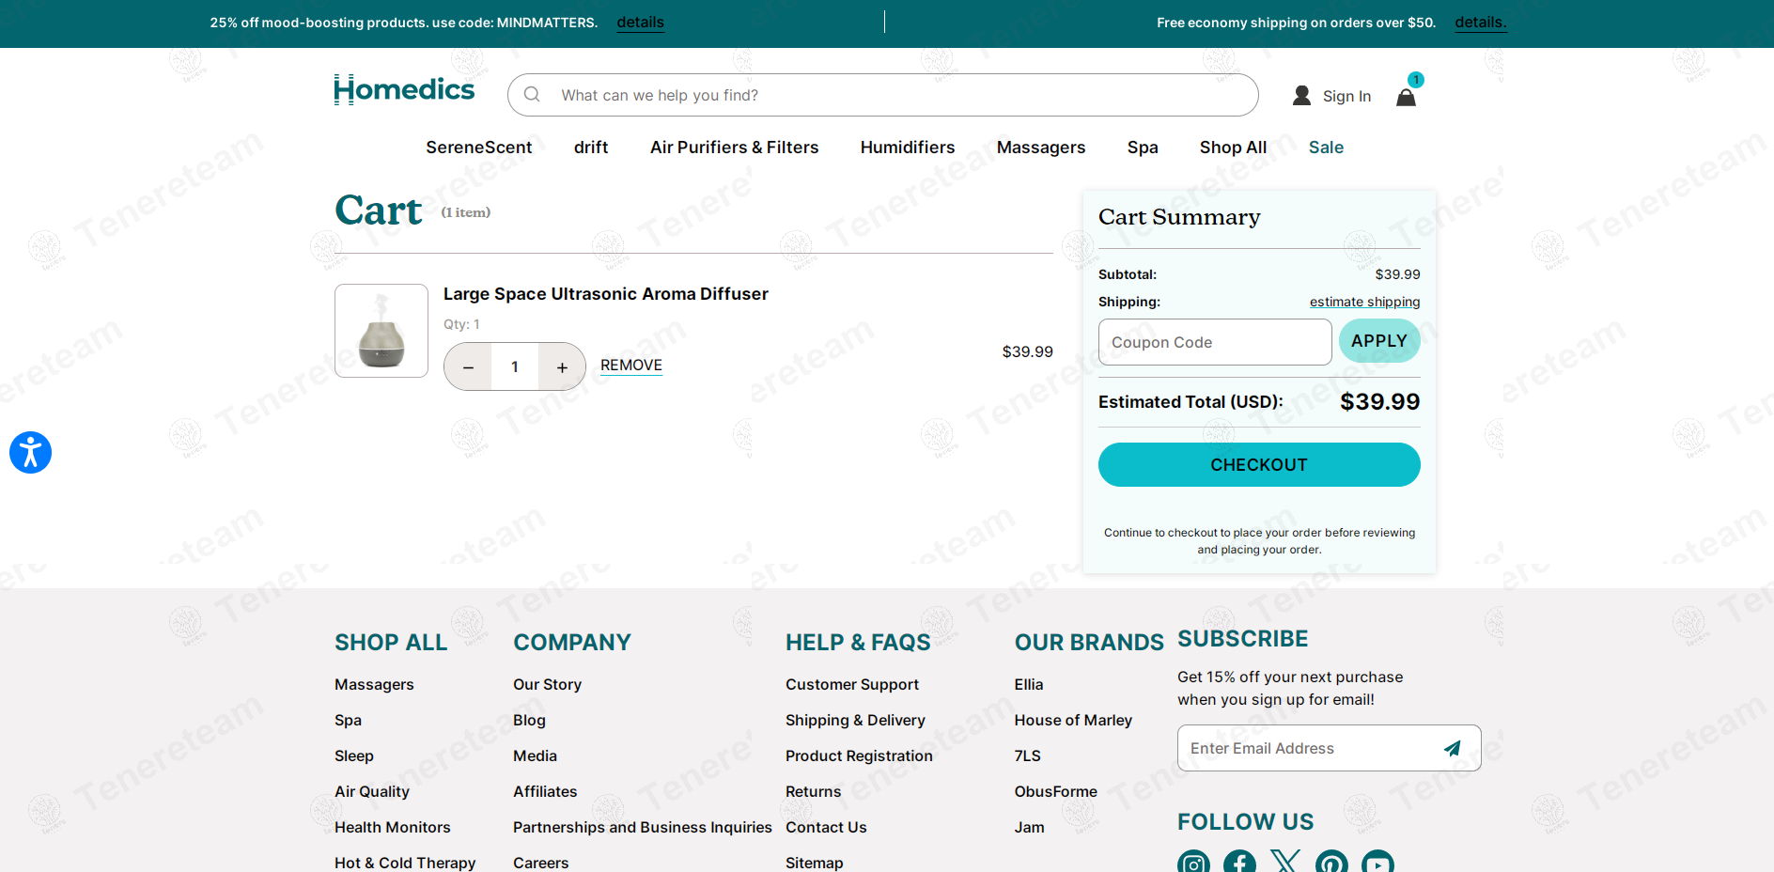The width and height of the screenshot is (1774, 872).
Task: Click estimate shipping link
Action: [1364, 302]
